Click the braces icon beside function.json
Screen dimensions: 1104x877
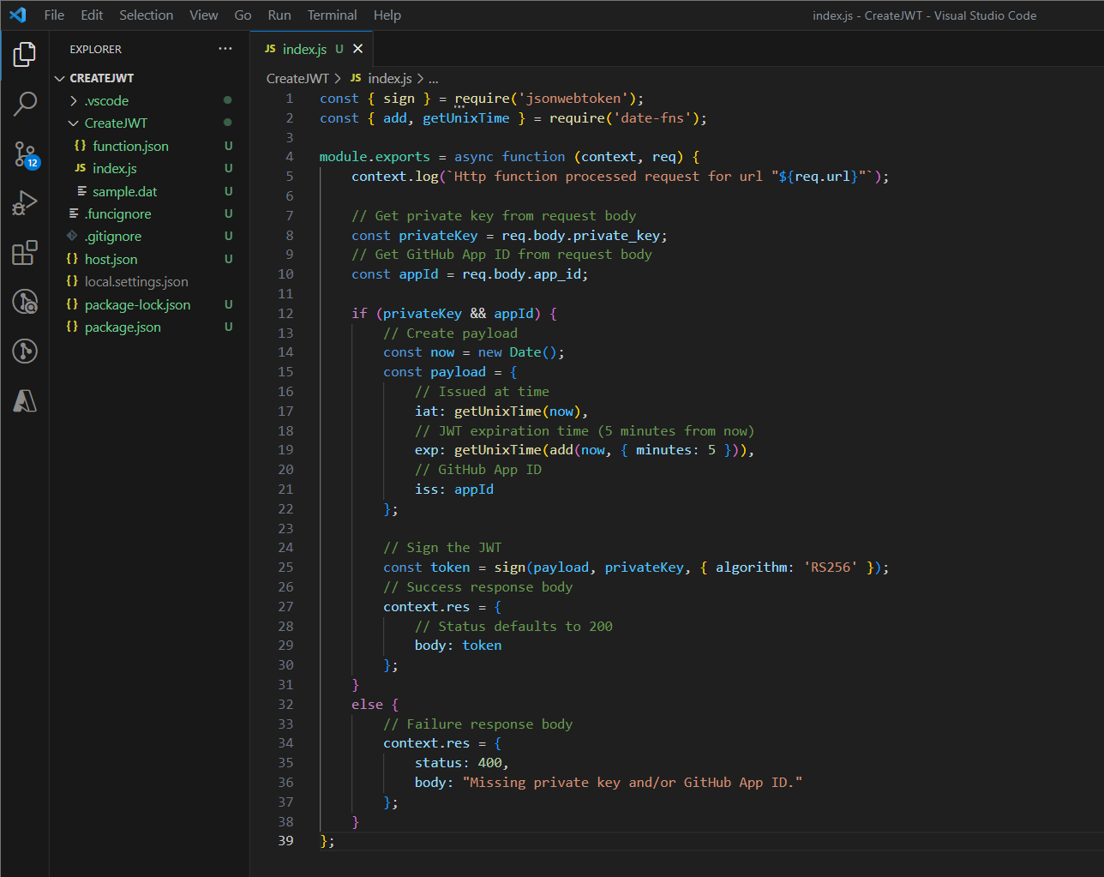tap(81, 146)
